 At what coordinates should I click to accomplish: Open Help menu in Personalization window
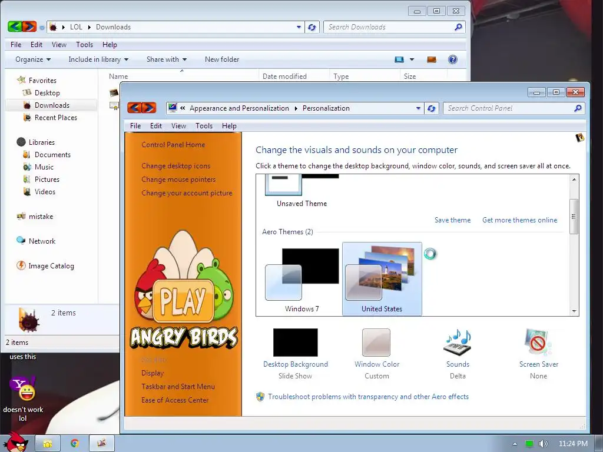pos(229,126)
